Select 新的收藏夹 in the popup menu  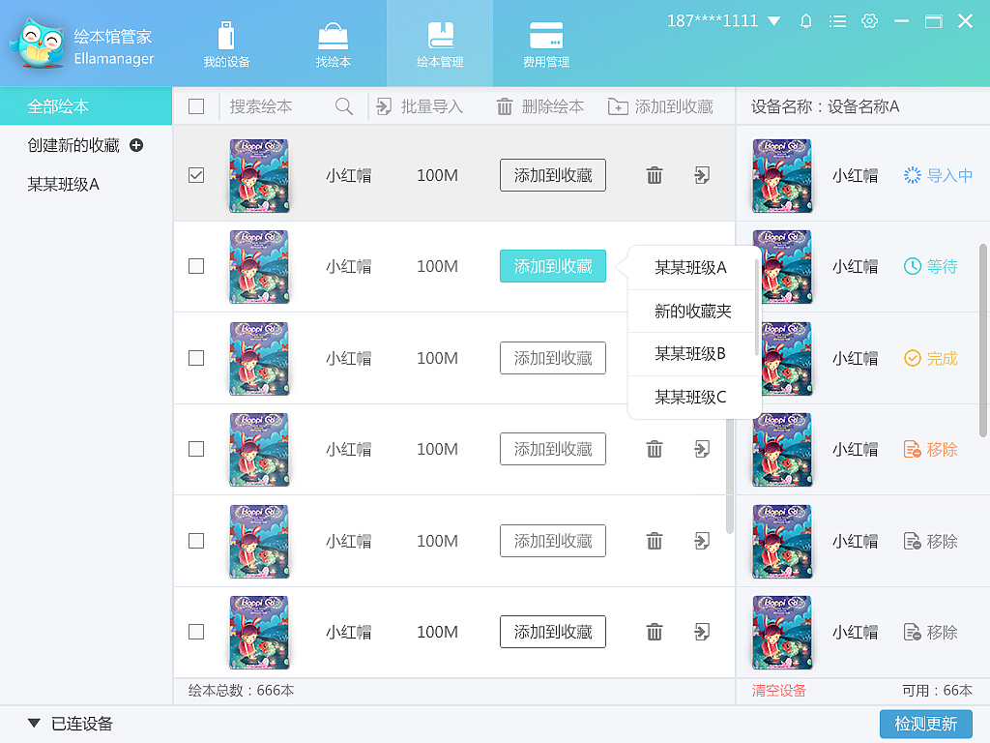click(693, 311)
